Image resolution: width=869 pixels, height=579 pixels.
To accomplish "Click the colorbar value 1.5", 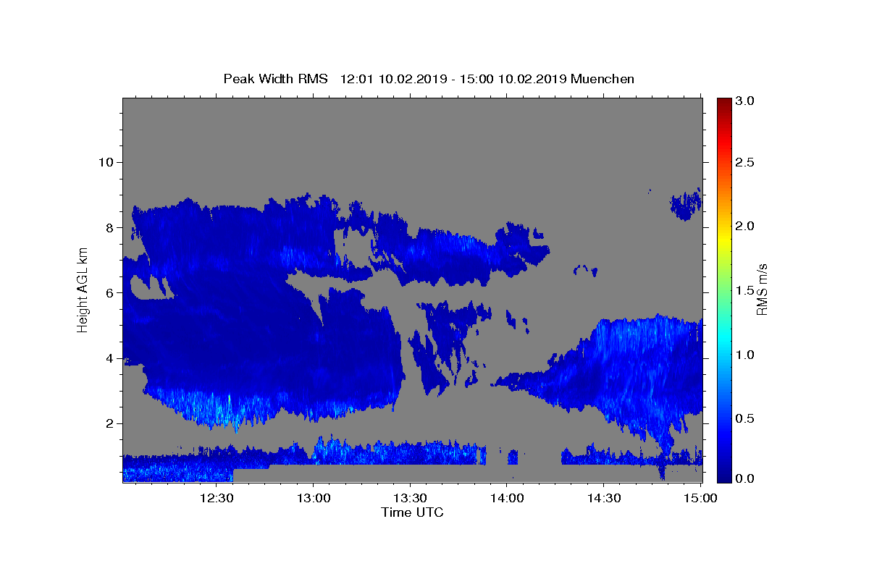I will coord(745,290).
